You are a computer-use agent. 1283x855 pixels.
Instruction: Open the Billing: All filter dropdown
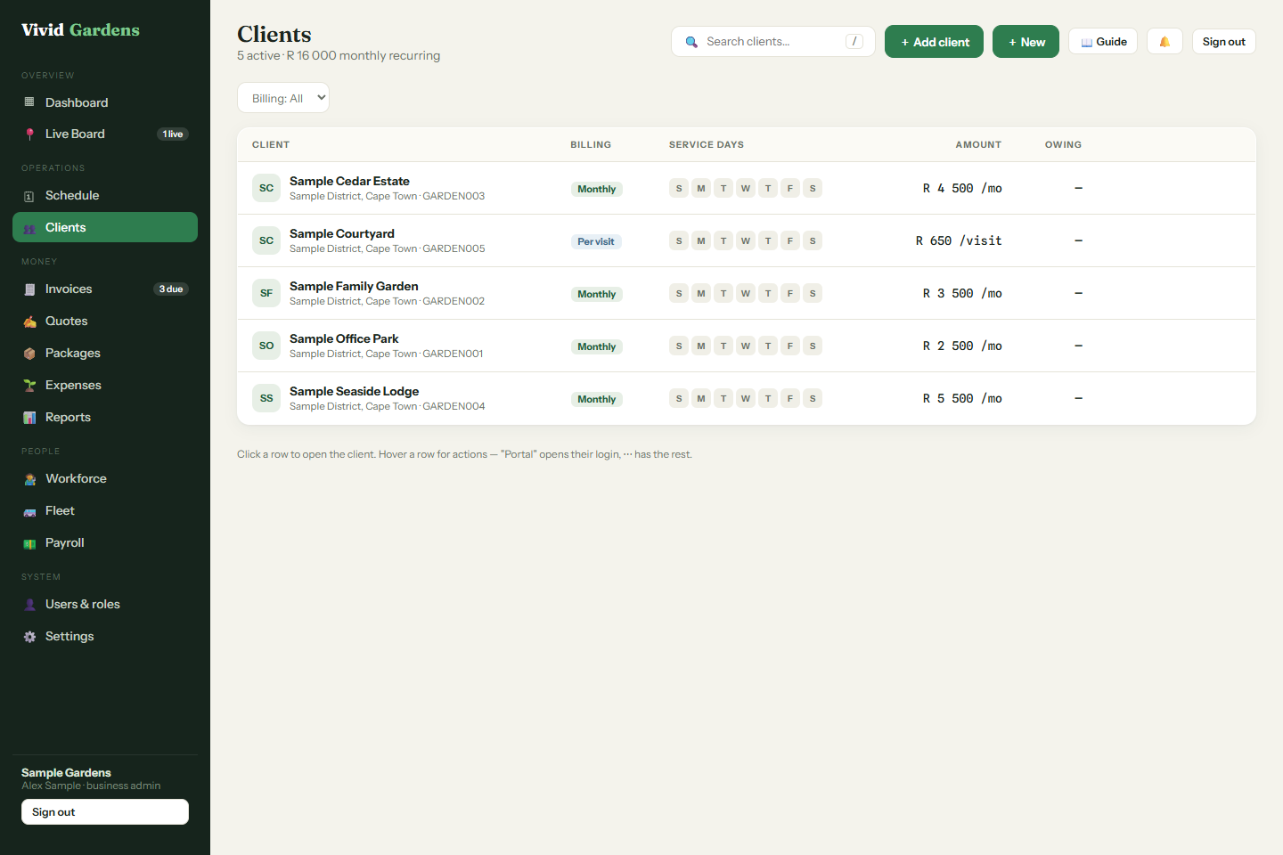(x=283, y=98)
